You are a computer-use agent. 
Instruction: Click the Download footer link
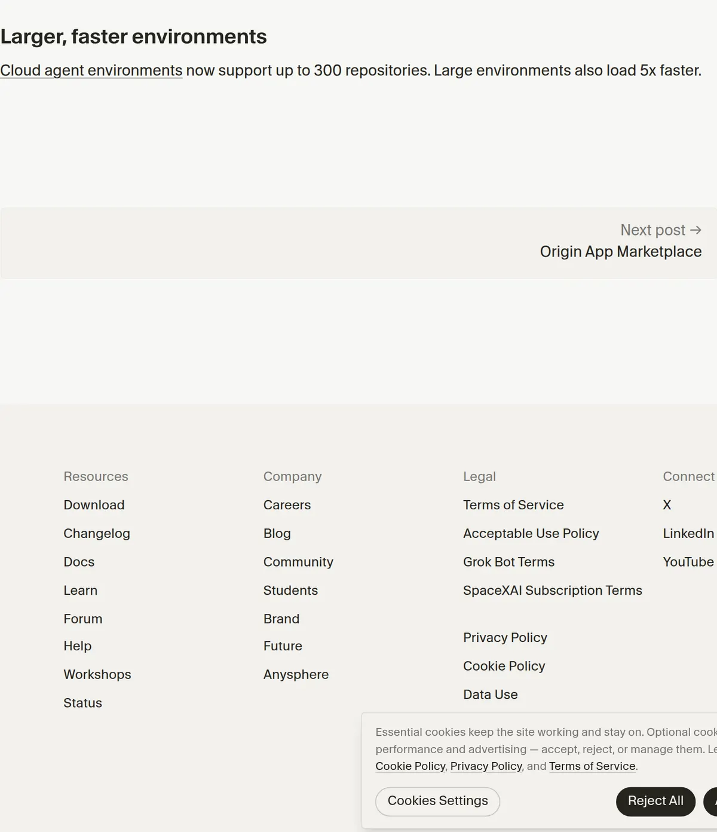tap(94, 505)
